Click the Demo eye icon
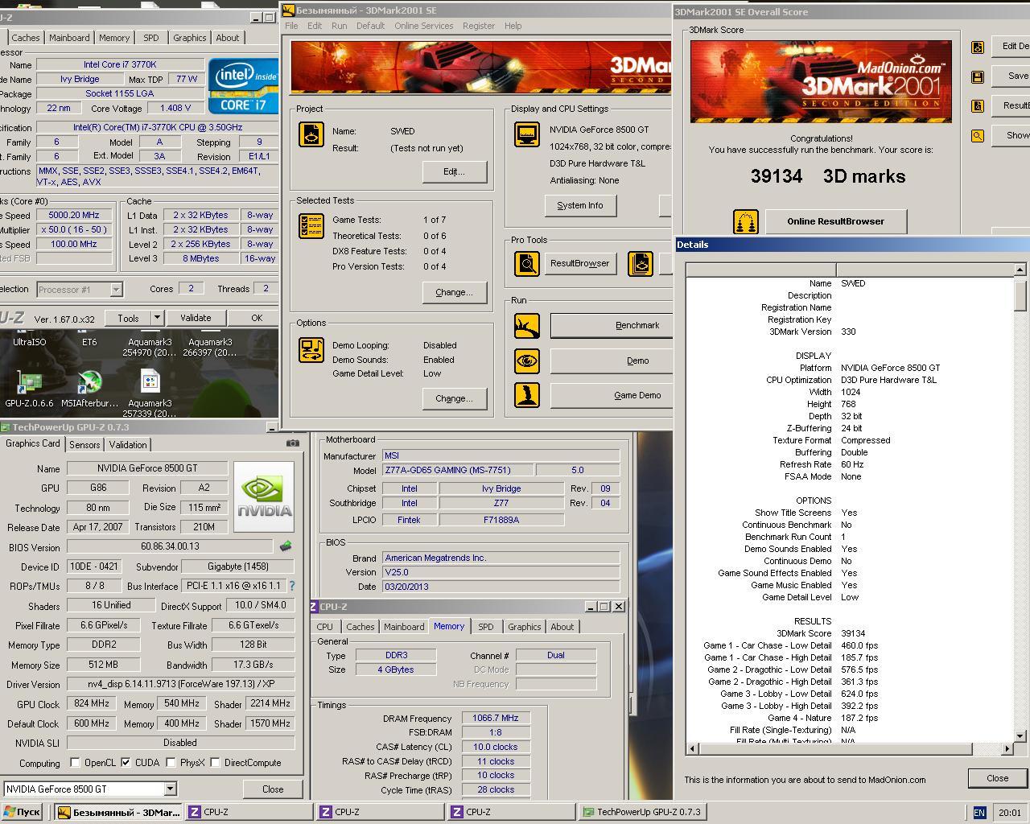Viewport: 1030px width, 824px height. 527,360
